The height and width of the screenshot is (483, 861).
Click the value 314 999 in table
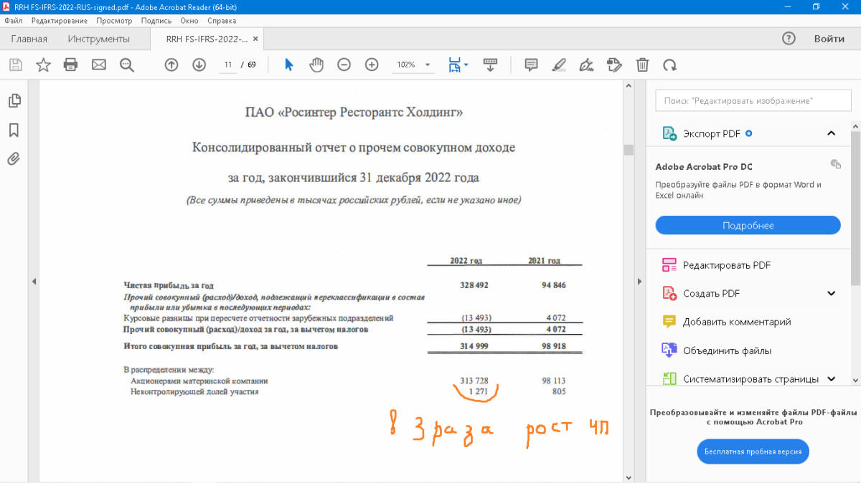(x=474, y=346)
